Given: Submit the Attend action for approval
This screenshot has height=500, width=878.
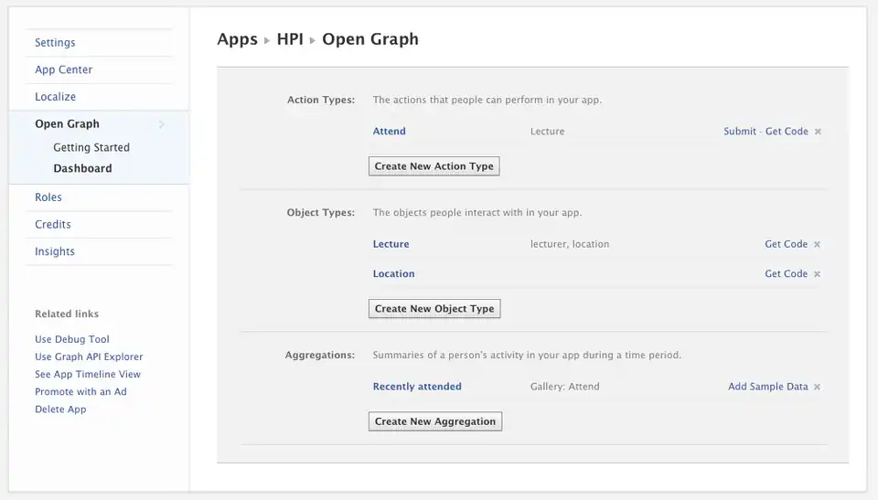Looking at the screenshot, I should tap(739, 132).
